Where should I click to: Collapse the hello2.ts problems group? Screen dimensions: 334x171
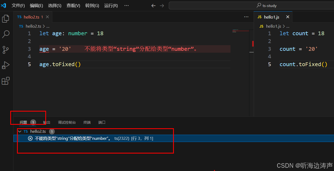20,131
